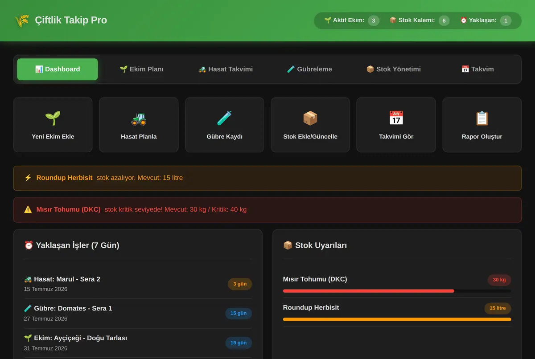The image size is (535, 359).
Task: Click the orange Roundup Herbisit stock progress bar
Action: click(x=397, y=319)
